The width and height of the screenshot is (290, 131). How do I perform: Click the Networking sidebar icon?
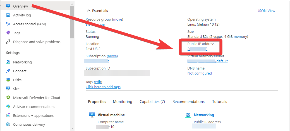8,62
